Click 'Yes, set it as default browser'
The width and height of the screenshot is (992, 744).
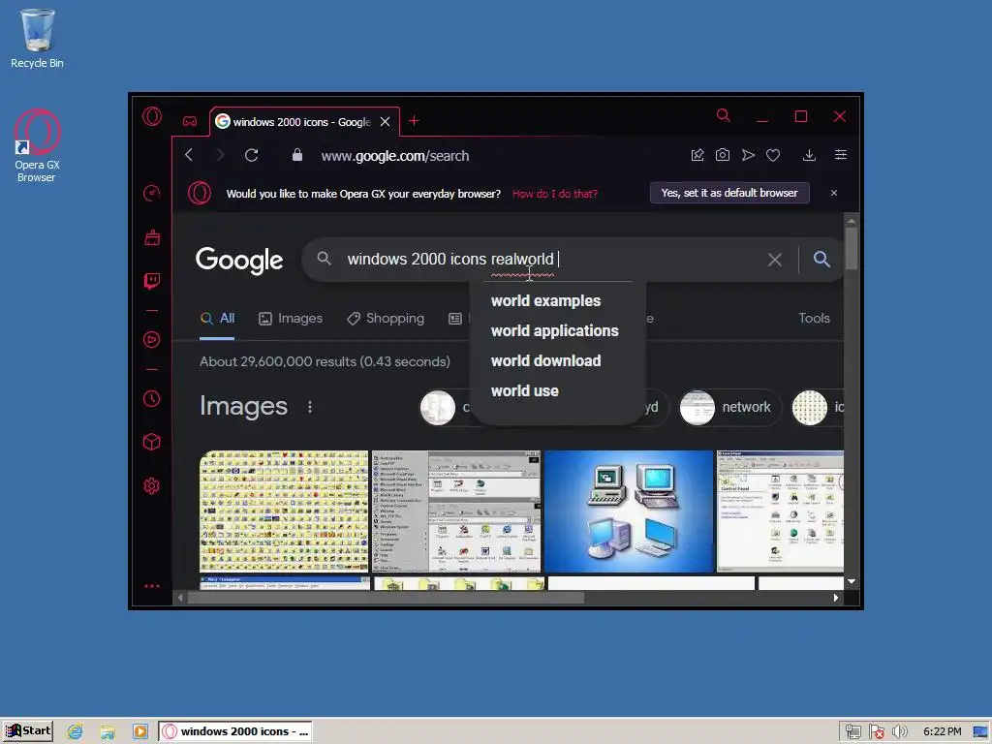pyautogui.click(x=729, y=193)
